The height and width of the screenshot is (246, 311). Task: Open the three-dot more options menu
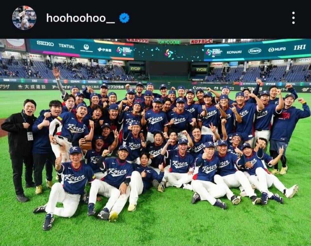click(x=293, y=18)
